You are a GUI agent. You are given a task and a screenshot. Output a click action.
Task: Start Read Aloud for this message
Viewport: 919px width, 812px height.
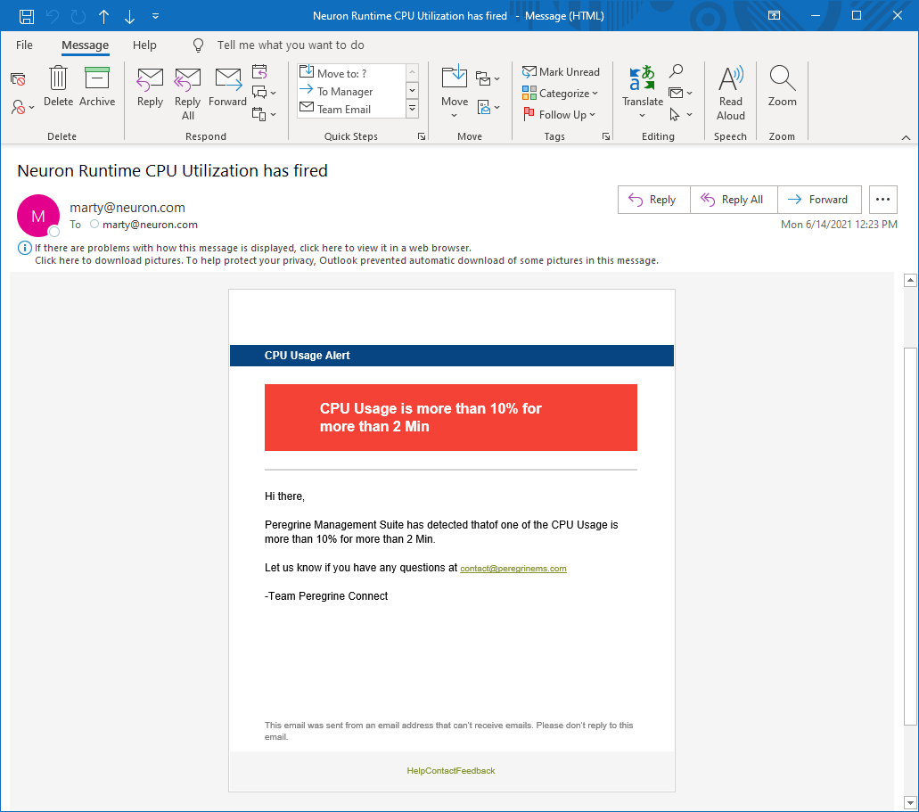tap(731, 94)
